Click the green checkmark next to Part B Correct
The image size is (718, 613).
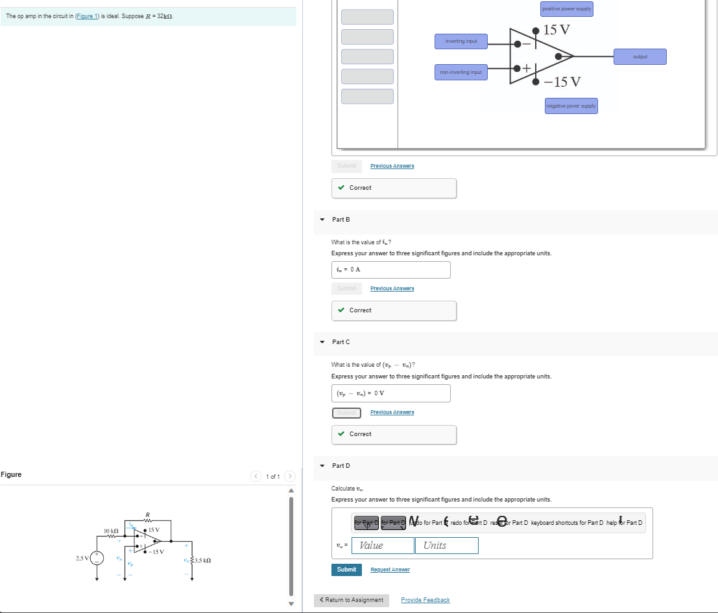point(341,310)
